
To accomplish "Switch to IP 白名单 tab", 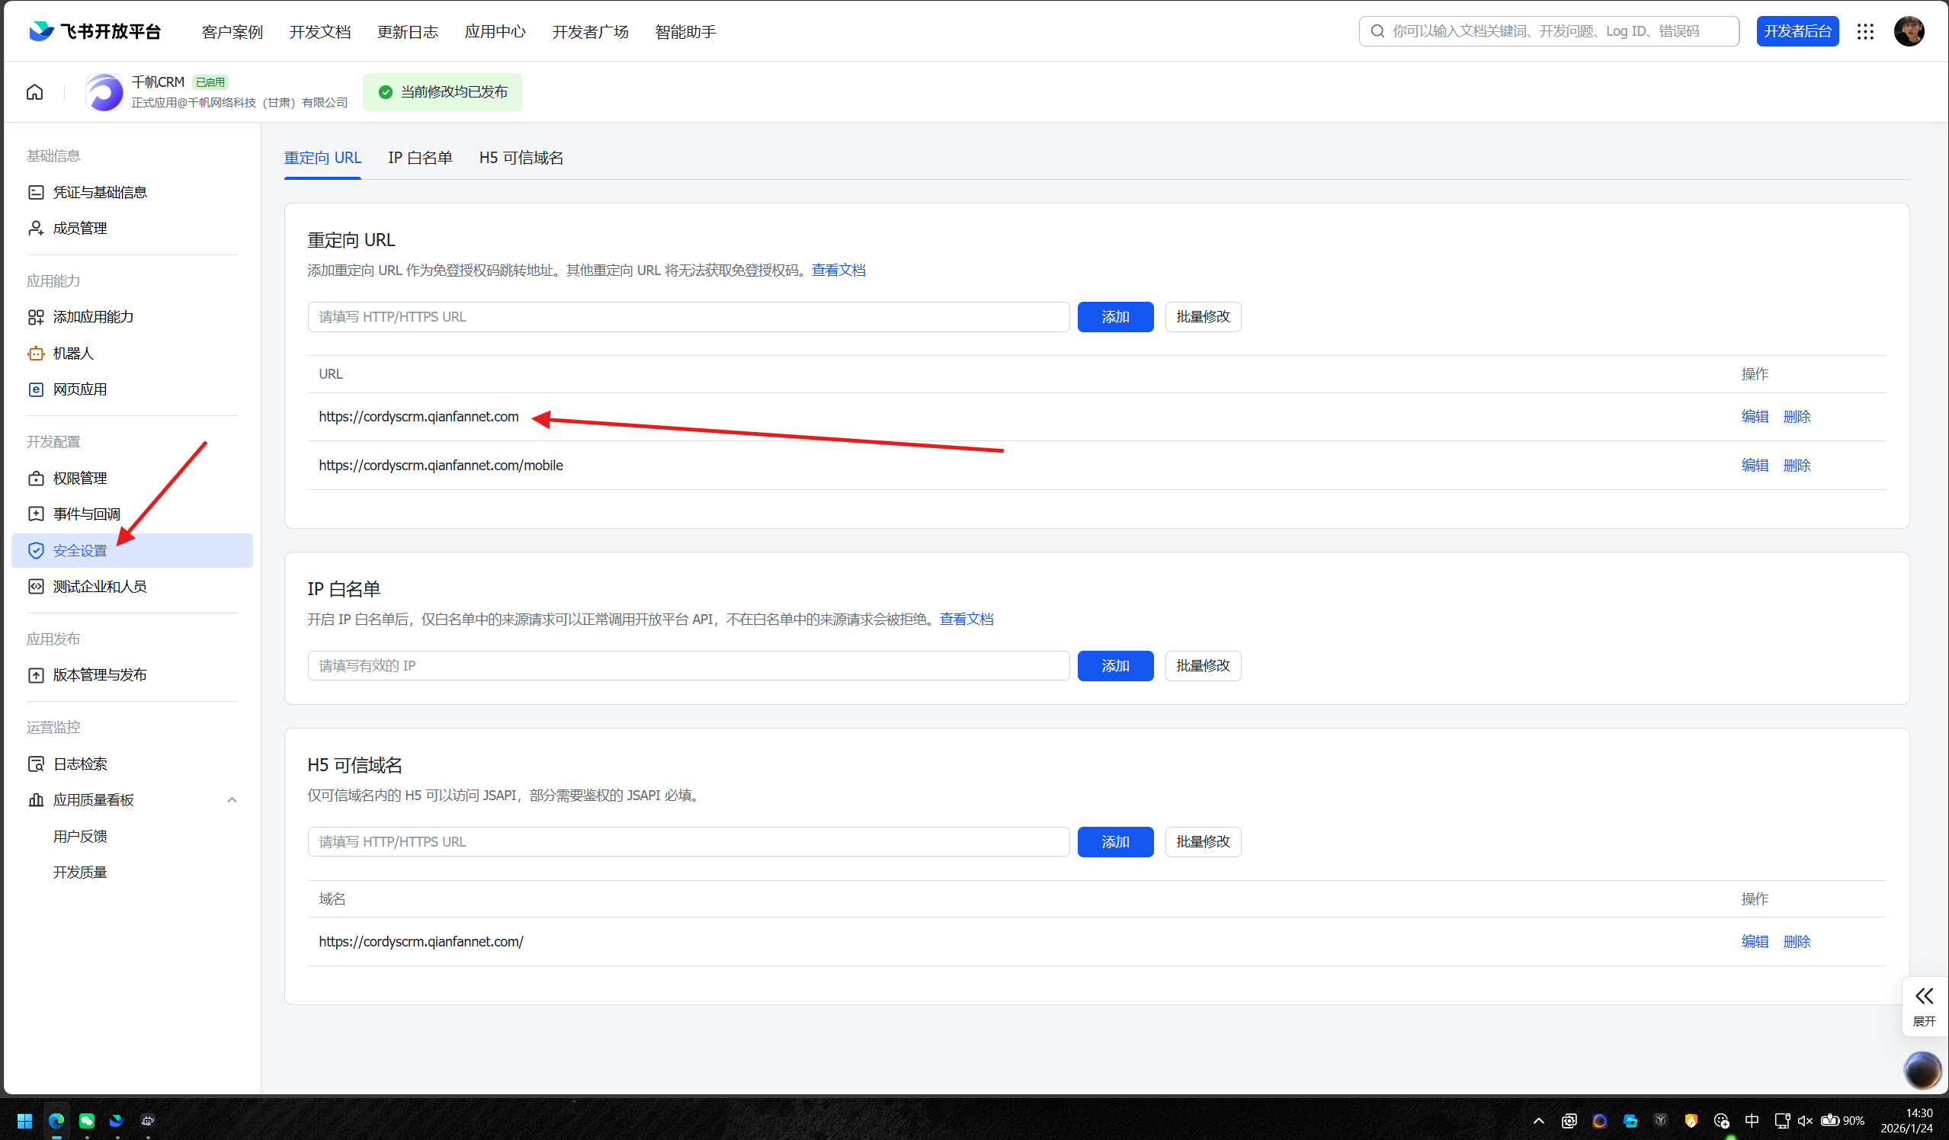I will pyautogui.click(x=420, y=158).
